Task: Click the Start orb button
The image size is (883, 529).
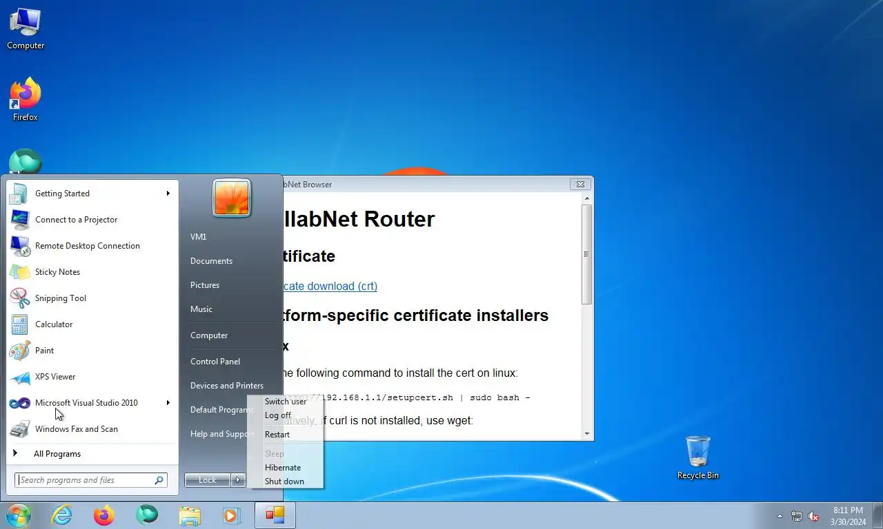Action: point(19,515)
